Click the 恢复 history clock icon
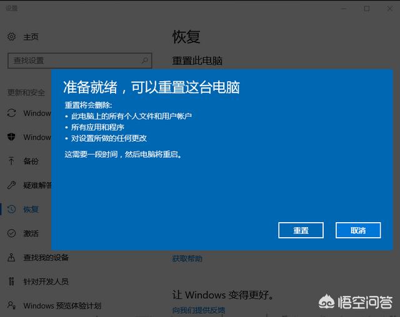This screenshot has height=317, width=400. 11,209
